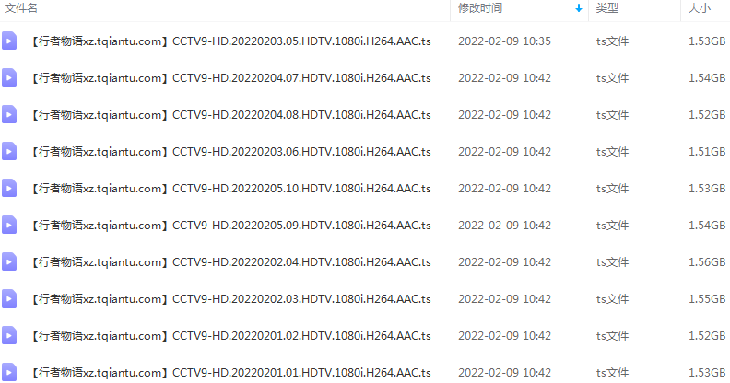Viewport: 730px width, 383px height.
Task: Sort list by 类型 column header
Action: (x=607, y=8)
